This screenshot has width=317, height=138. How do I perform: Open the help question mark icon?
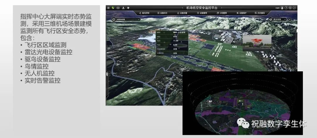pyautogui.click(x=286, y=8)
